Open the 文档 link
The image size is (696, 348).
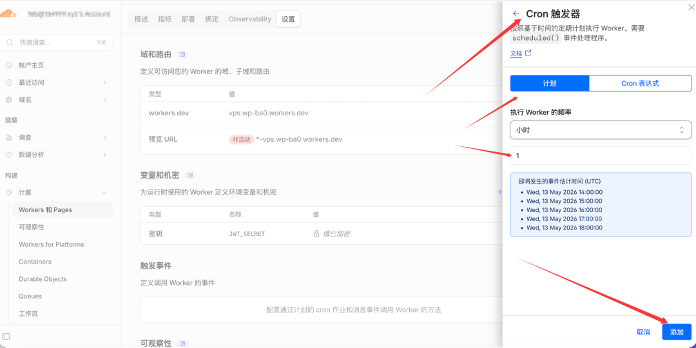pos(516,53)
